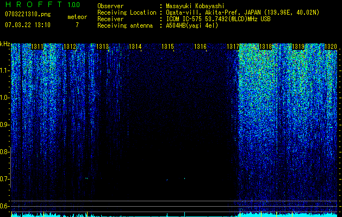
Task: Click the filename 0703221310.png
Action: [x=28, y=14]
